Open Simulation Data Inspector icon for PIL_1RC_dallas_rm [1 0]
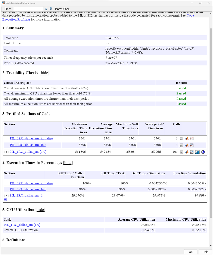Image resolution: width=213 pixels, height=255 pixels. pos(192,152)
